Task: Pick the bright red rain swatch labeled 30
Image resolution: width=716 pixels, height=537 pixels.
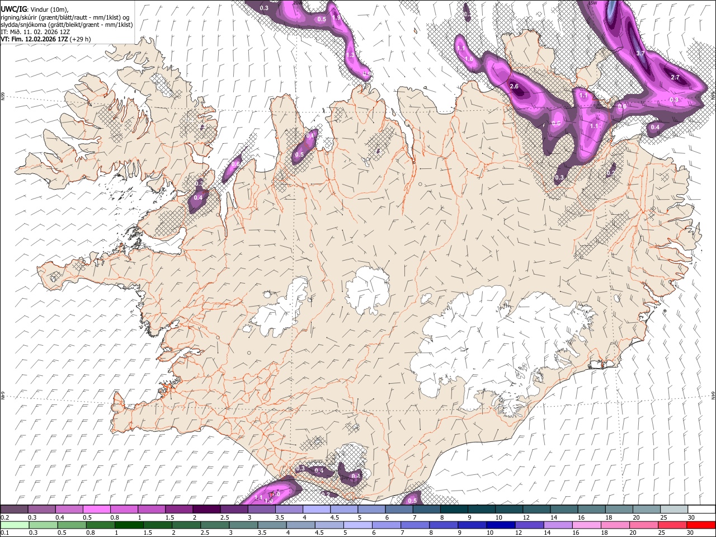Action: click(701, 525)
